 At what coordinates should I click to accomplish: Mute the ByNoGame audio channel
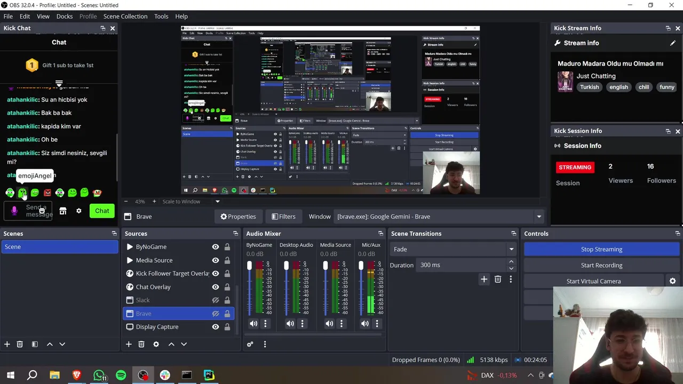pyautogui.click(x=253, y=323)
